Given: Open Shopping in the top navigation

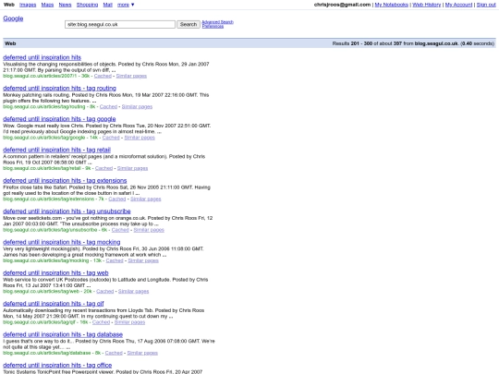Looking at the screenshot, I should tap(87, 5).
